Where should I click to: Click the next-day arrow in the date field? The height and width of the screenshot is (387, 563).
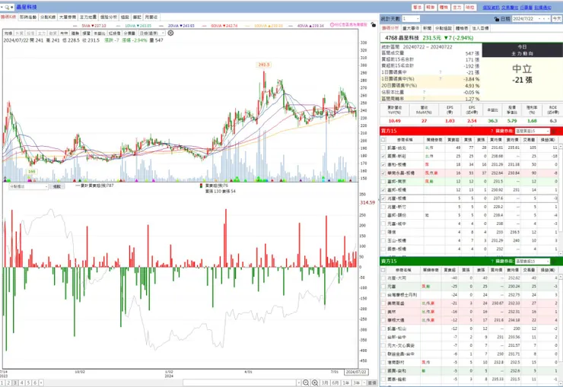coord(549,19)
